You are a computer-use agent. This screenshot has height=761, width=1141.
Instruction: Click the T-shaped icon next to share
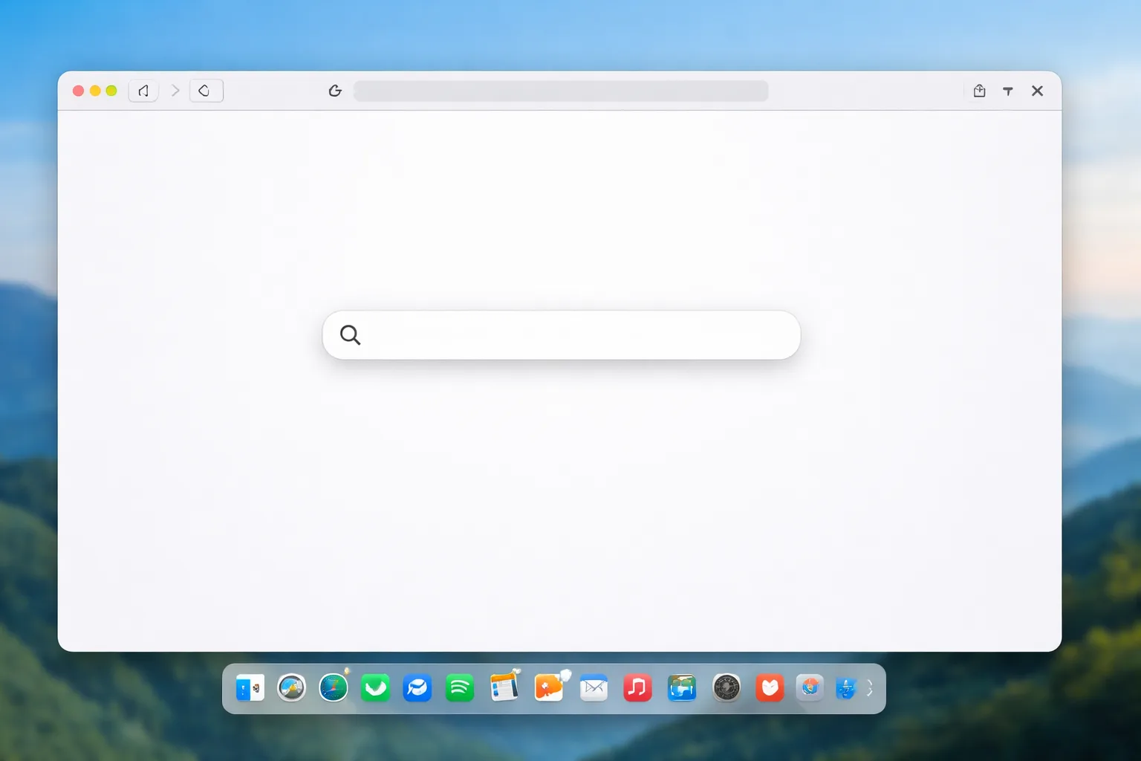[1008, 91]
